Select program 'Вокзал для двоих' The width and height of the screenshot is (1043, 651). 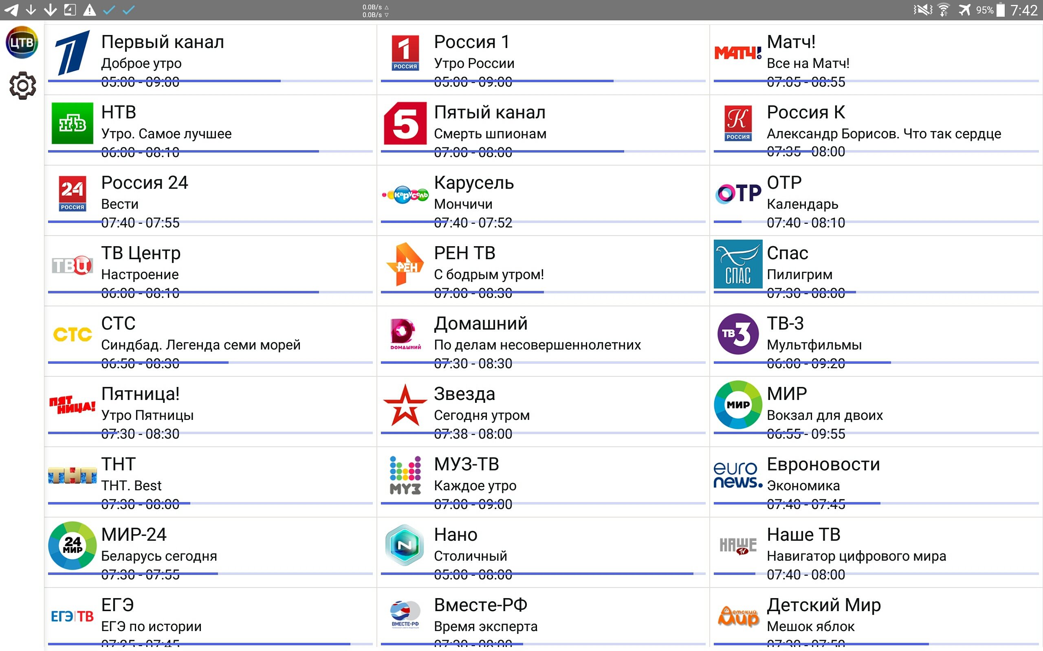pyautogui.click(x=825, y=415)
